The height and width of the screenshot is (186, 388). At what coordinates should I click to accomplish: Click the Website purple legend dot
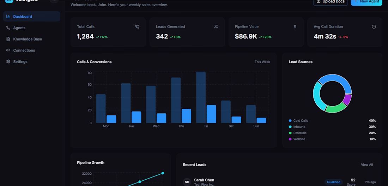pos(290,139)
